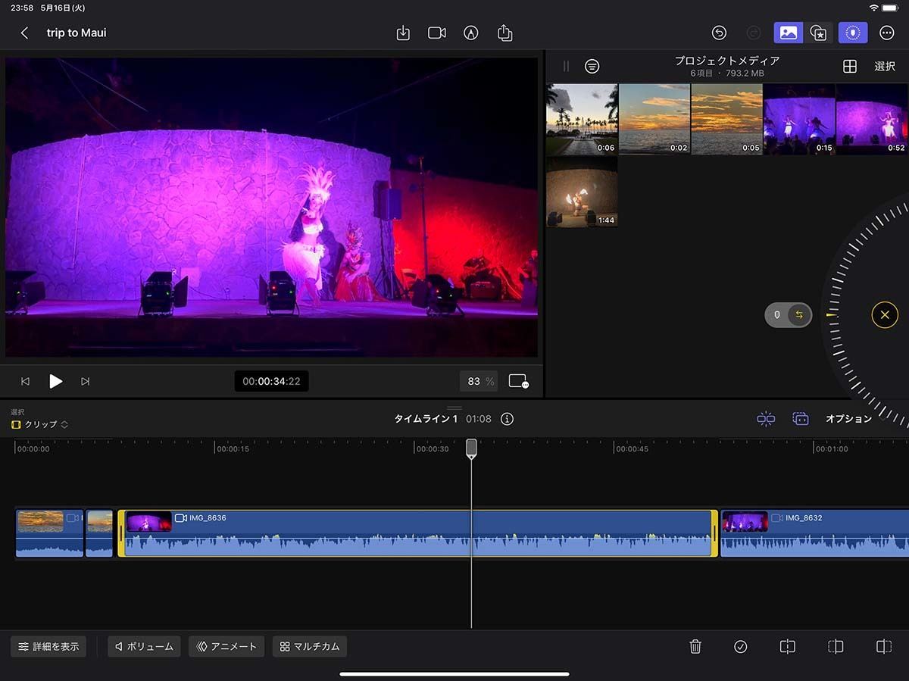Jump to previous frame edit point

pyautogui.click(x=25, y=382)
